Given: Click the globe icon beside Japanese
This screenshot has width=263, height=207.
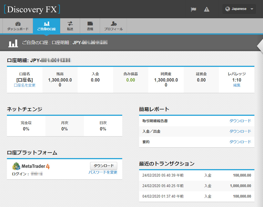Looking at the screenshot, I should pyautogui.click(x=228, y=9).
